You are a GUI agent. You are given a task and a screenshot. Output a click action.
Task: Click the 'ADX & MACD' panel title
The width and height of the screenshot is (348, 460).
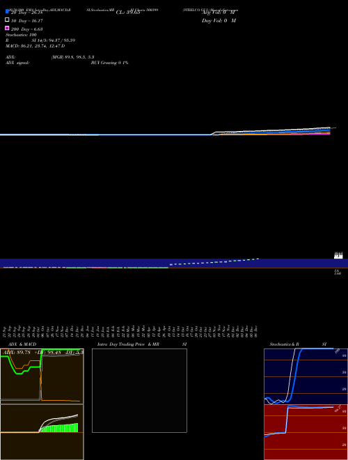[x=22, y=344]
